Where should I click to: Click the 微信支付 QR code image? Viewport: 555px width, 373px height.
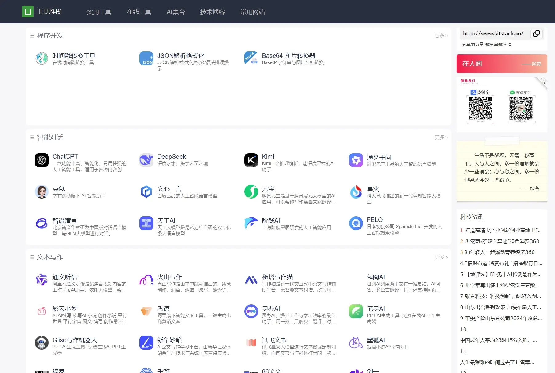point(521,108)
